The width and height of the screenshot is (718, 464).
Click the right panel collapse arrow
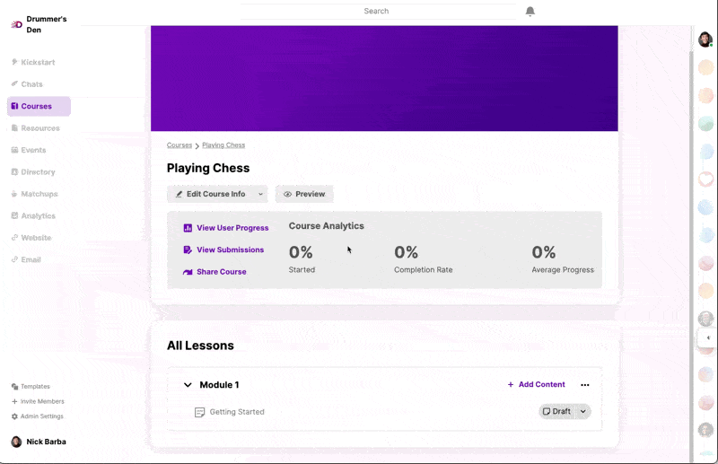pyautogui.click(x=708, y=338)
